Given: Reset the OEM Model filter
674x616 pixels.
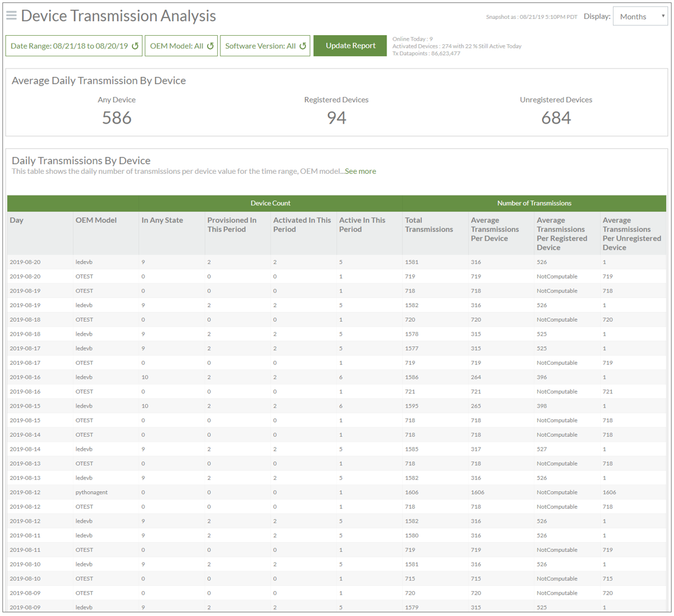Looking at the screenshot, I should 210,46.
